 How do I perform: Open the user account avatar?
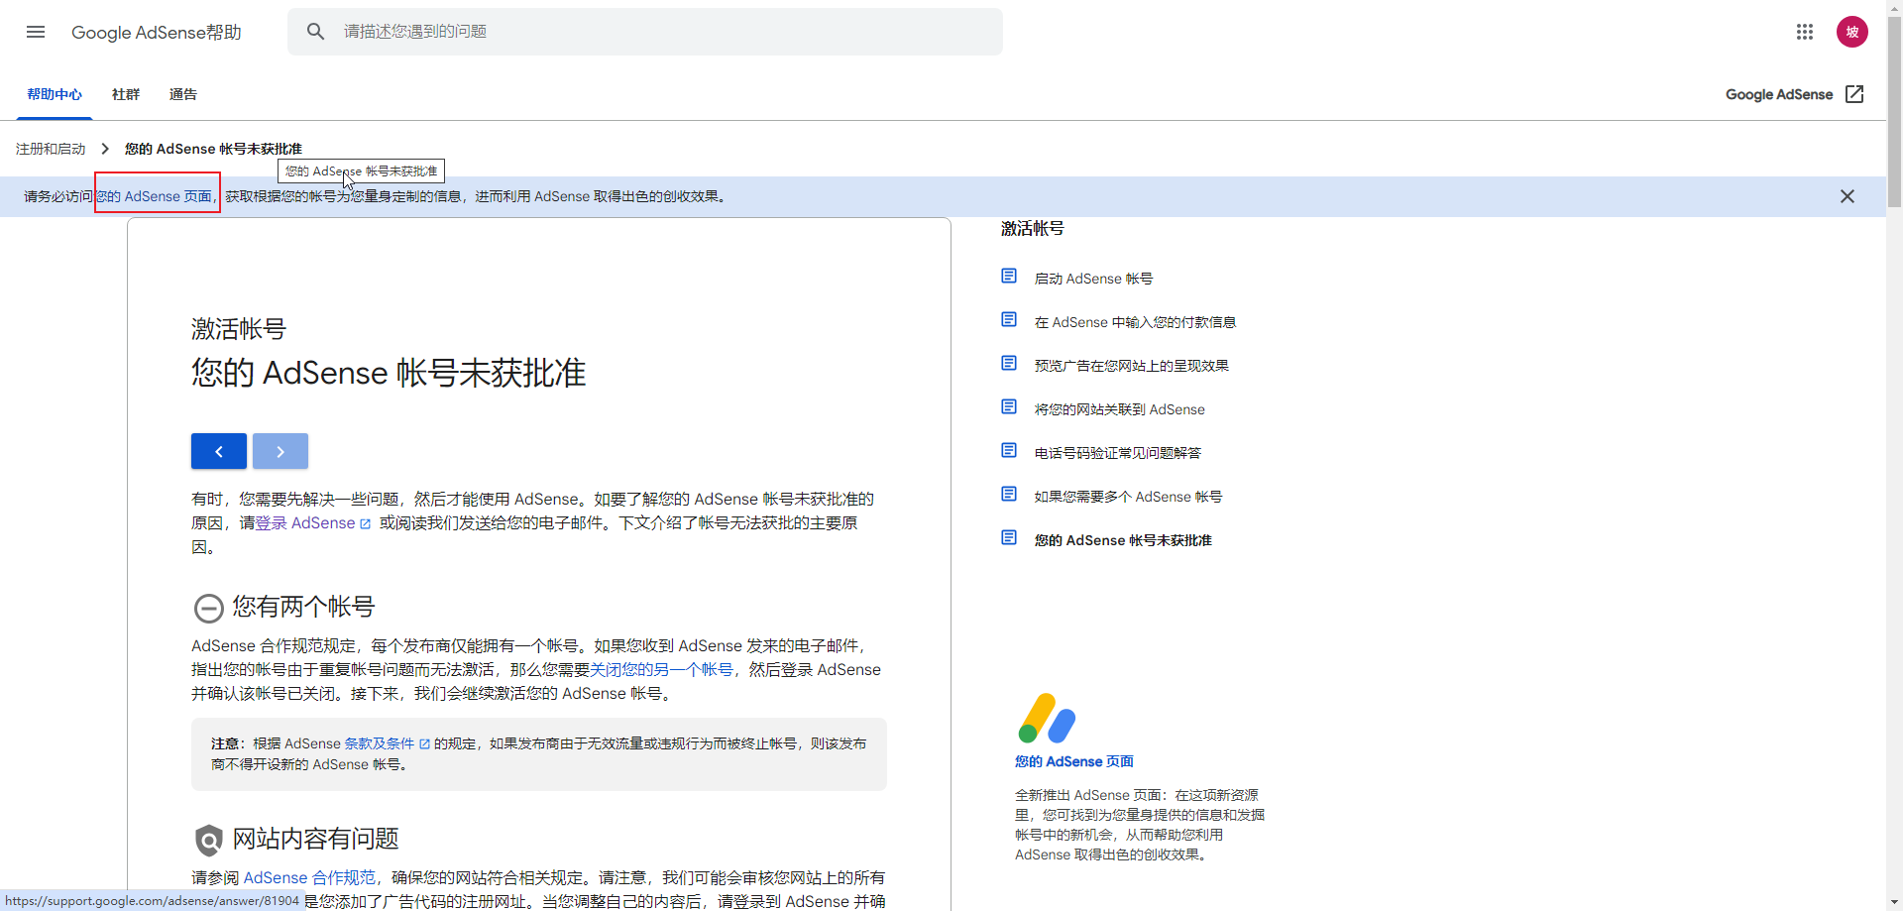click(1851, 32)
